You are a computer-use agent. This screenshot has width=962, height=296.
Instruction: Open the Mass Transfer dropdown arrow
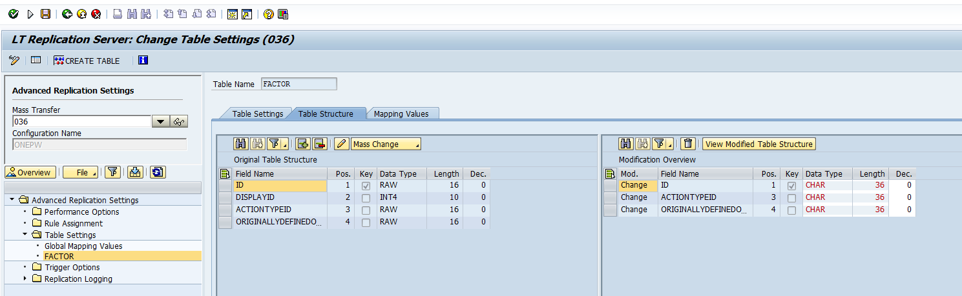[160, 121]
